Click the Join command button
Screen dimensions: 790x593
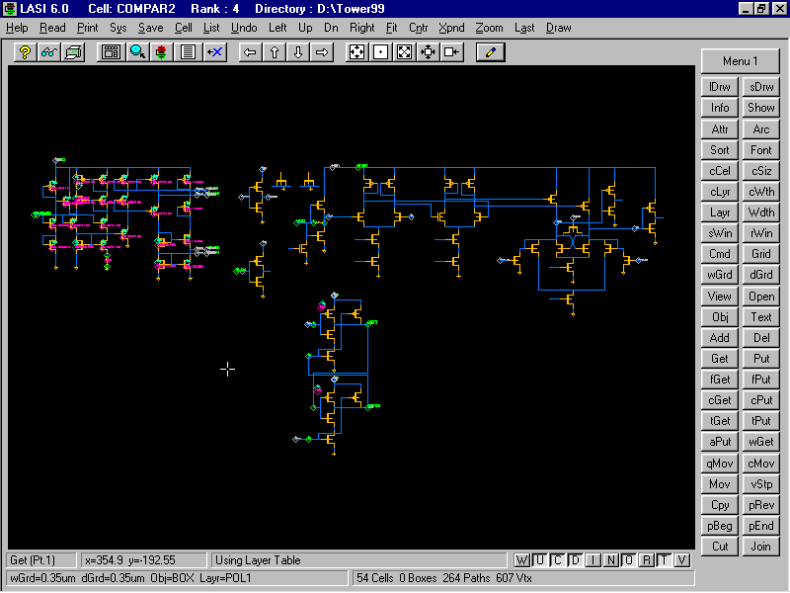coord(760,547)
